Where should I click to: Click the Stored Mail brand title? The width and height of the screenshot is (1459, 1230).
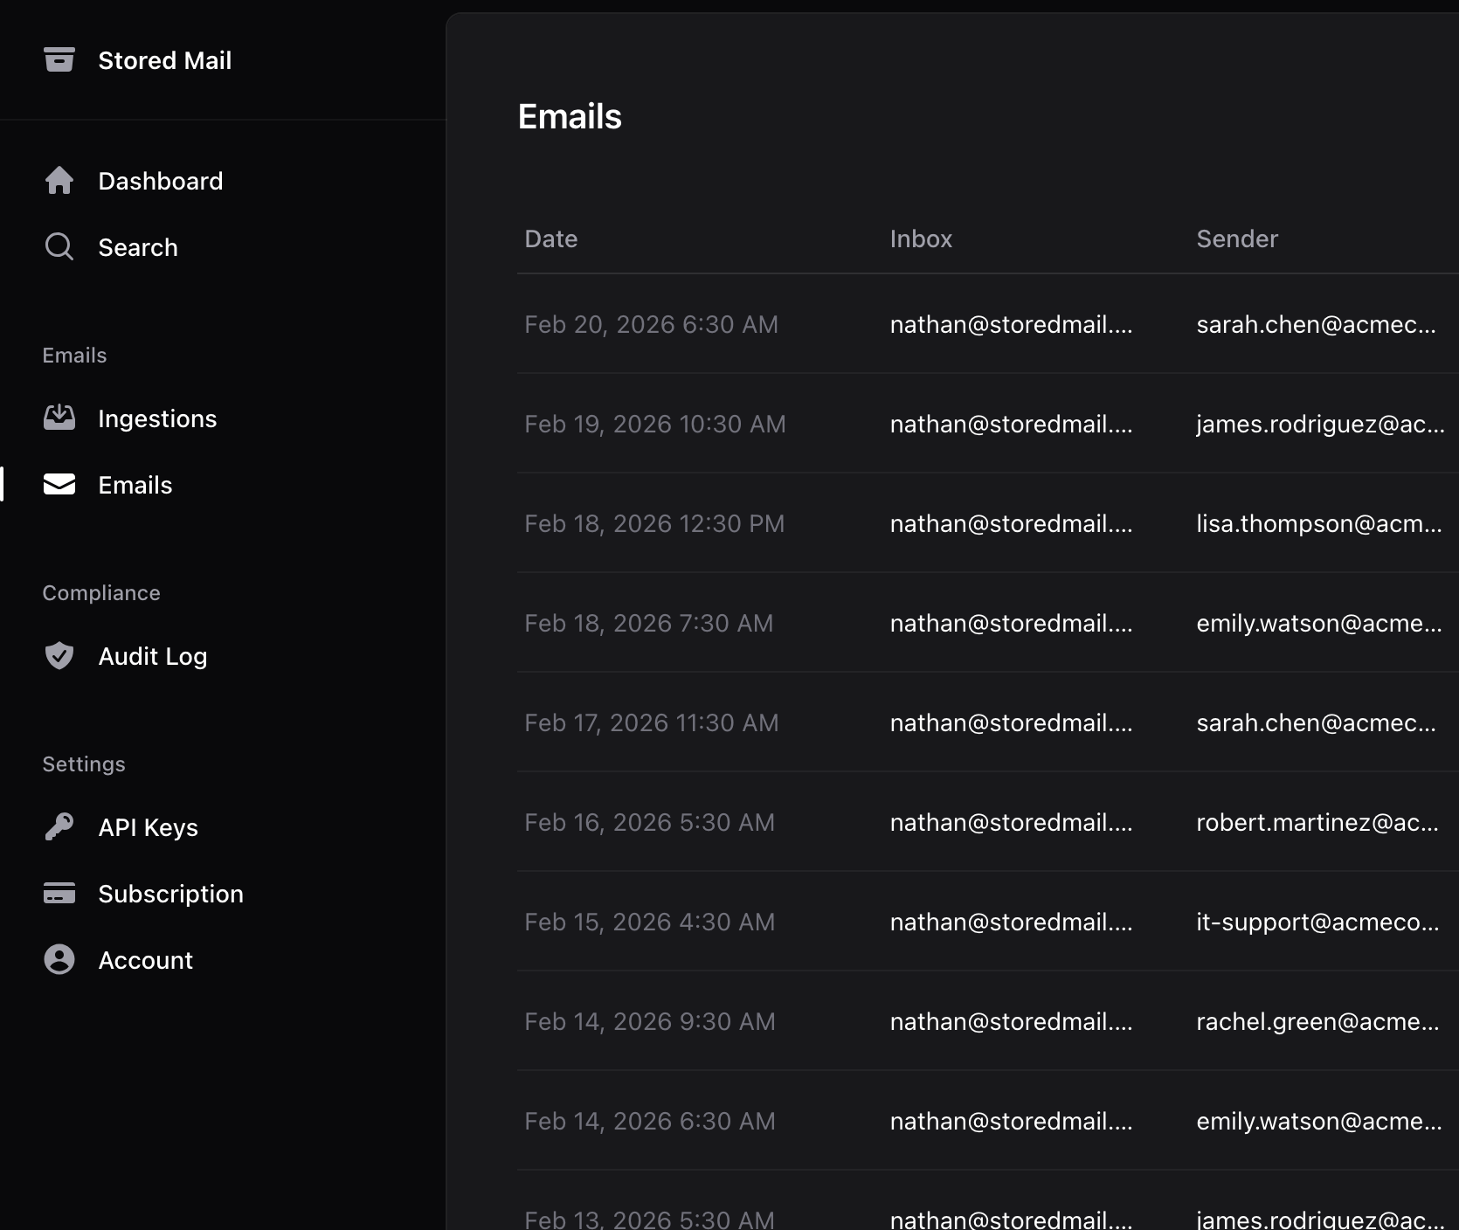coord(164,60)
